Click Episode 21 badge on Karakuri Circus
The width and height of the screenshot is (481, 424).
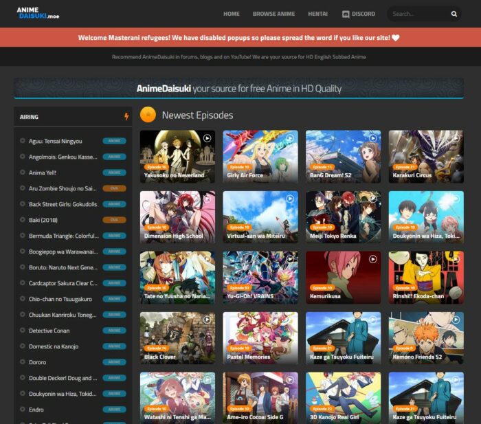[405, 167]
